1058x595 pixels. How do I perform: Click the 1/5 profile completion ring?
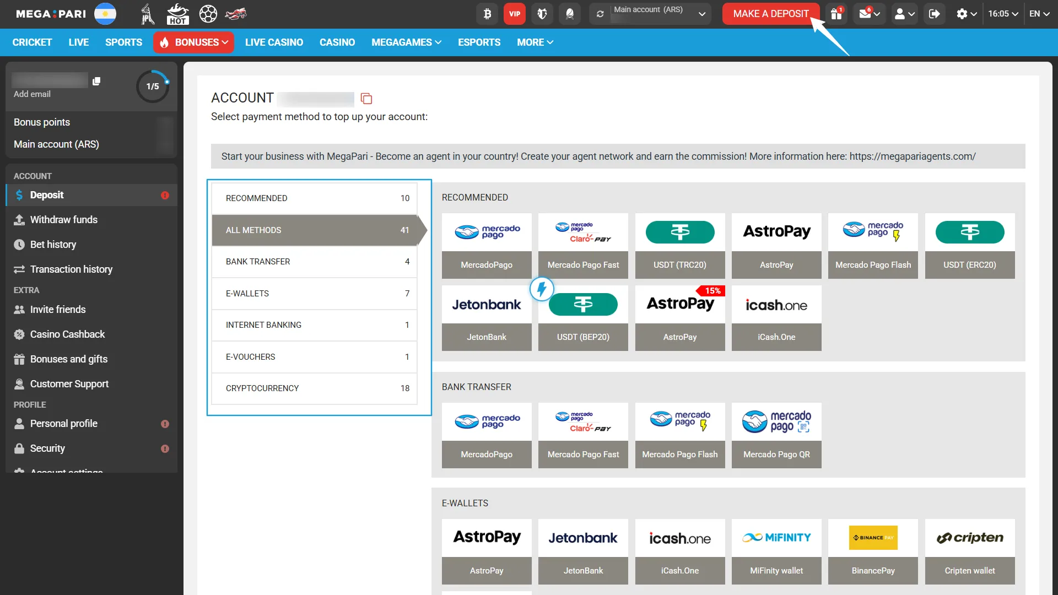(153, 86)
